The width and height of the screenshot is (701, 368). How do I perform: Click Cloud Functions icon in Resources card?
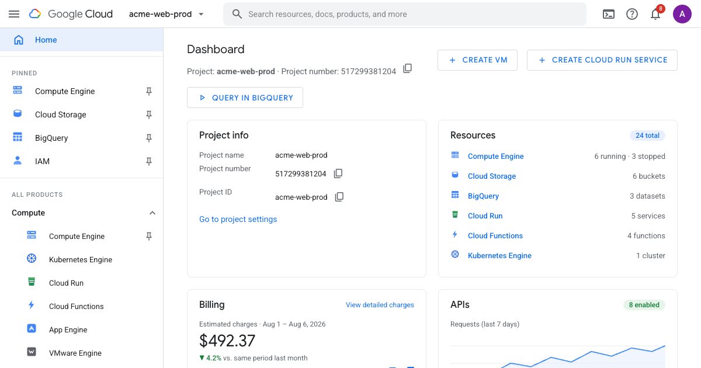[x=455, y=235]
